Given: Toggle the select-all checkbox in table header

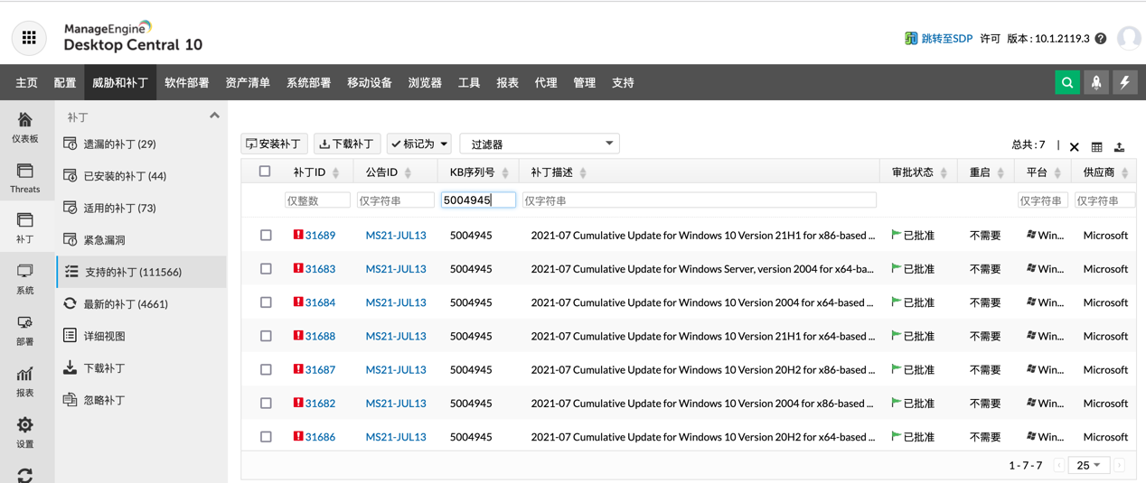Looking at the screenshot, I should pyautogui.click(x=265, y=172).
